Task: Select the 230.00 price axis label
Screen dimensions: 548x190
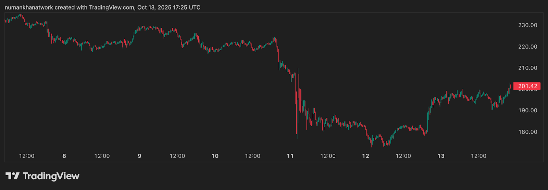Action: coord(527,25)
